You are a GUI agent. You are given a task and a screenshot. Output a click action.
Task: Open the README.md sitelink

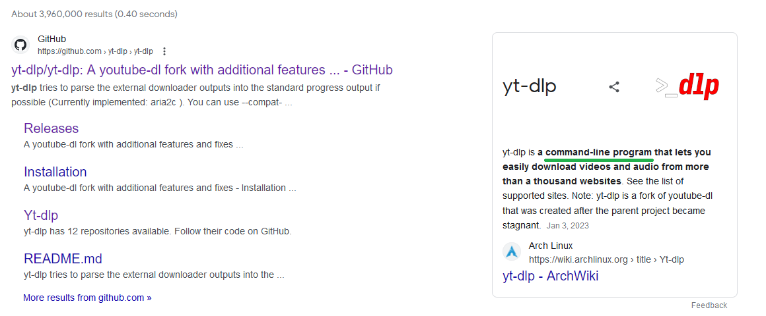click(63, 259)
